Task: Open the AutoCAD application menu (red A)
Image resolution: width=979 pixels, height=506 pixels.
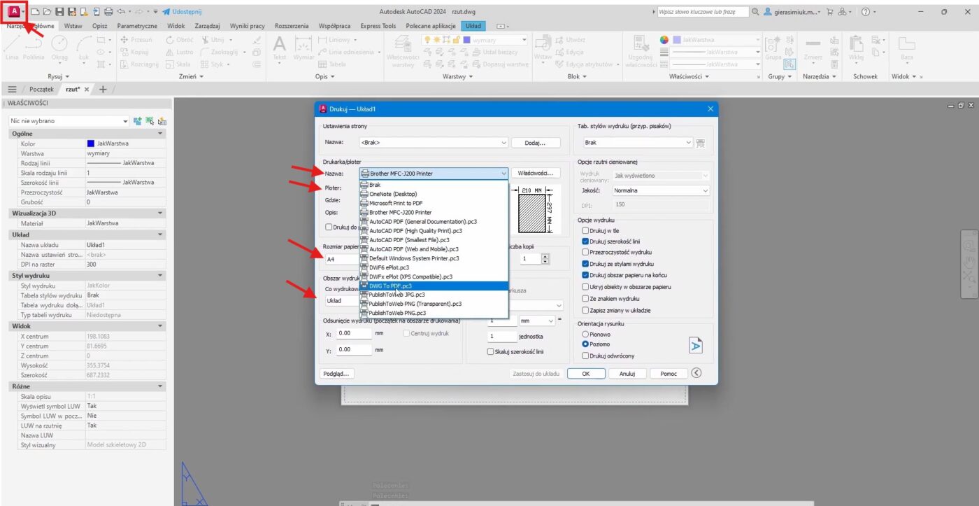Action: click(x=14, y=12)
